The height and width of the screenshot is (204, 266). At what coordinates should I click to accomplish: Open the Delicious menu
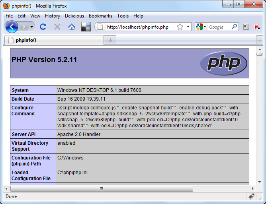click(x=74, y=16)
